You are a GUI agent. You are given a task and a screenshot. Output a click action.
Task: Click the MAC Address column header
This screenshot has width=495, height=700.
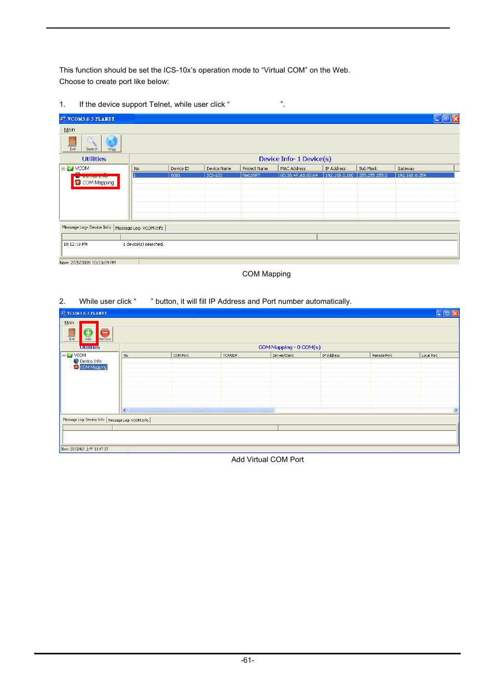[x=301, y=169]
